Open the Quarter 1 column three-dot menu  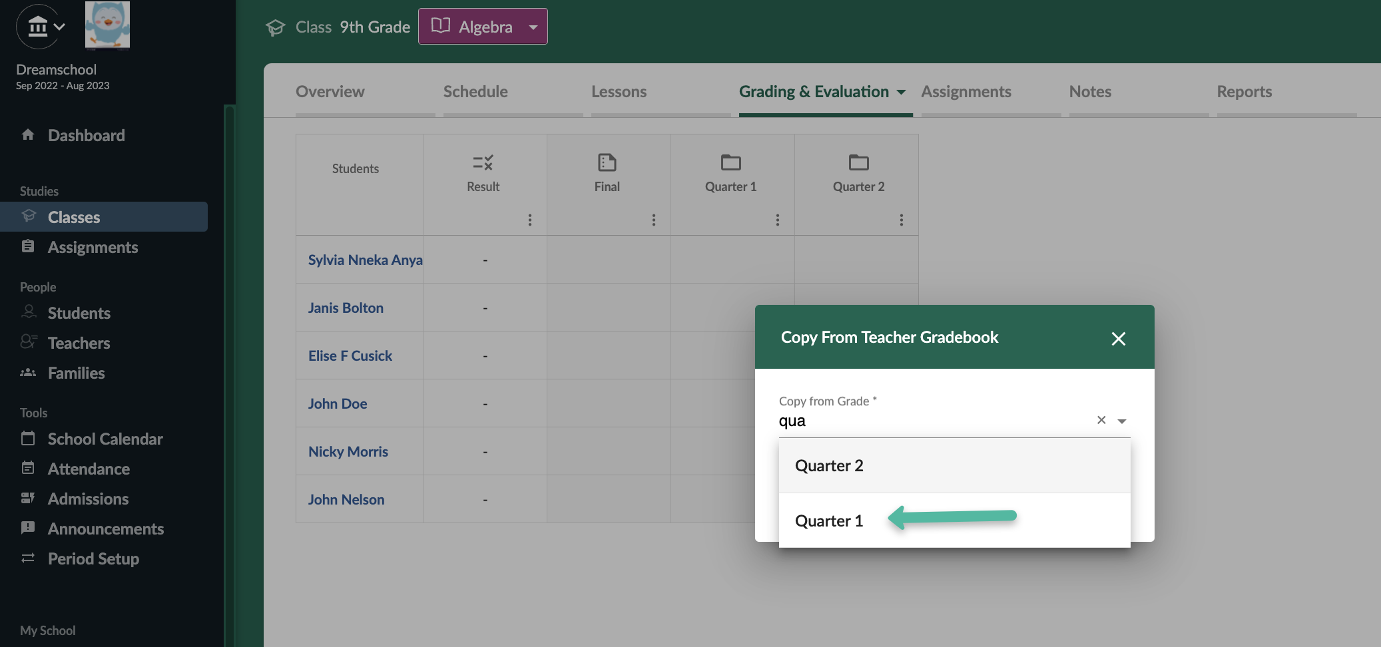coord(778,220)
